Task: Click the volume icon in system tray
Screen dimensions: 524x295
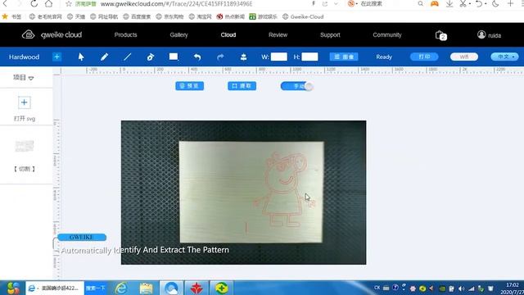Action: (462, 288)
